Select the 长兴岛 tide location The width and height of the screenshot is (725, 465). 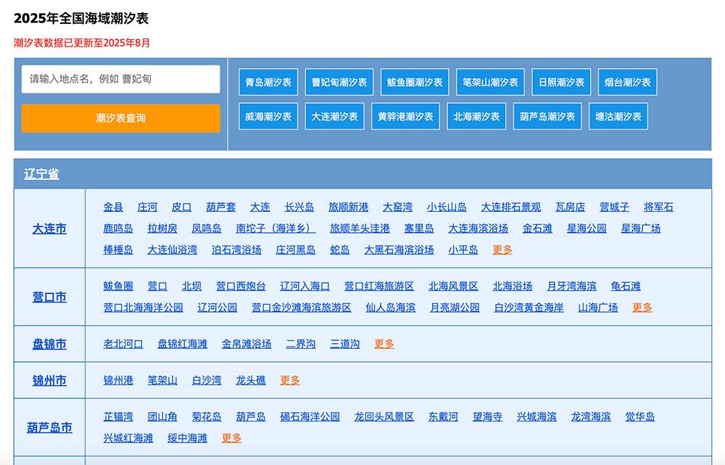(x=299, y=207)
